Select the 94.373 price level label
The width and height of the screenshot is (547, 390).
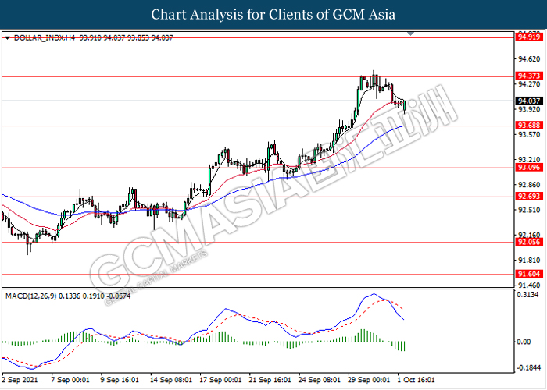coord(529,76)
